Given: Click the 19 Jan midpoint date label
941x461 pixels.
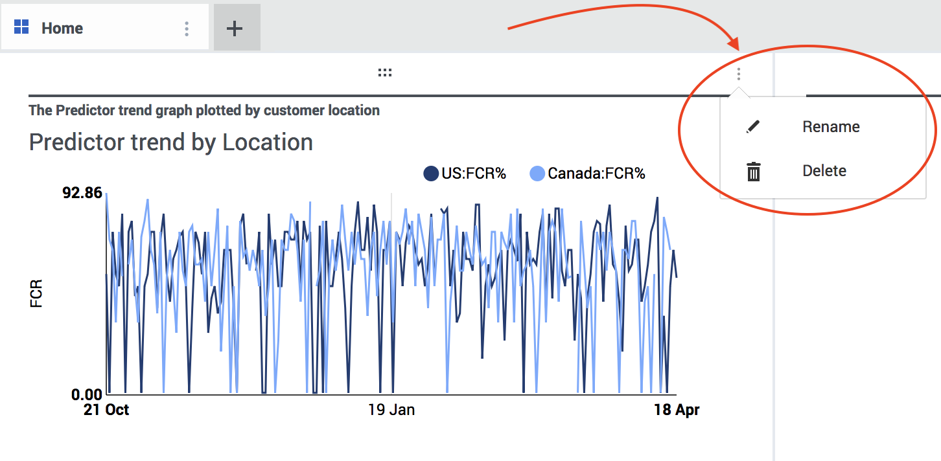Looking at the screenshot, I should coord(391,410).
